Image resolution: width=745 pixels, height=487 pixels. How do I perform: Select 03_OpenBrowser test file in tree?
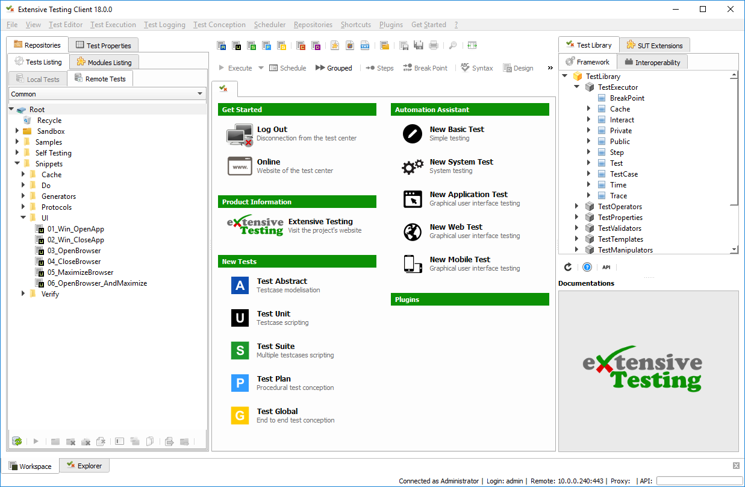[74, 251]
